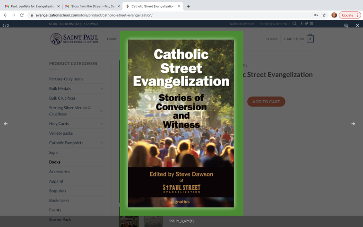The height and width of the screenshot is (227, 363).
Task: Go to previous lightbox image arrow
Action: (6, 124)
